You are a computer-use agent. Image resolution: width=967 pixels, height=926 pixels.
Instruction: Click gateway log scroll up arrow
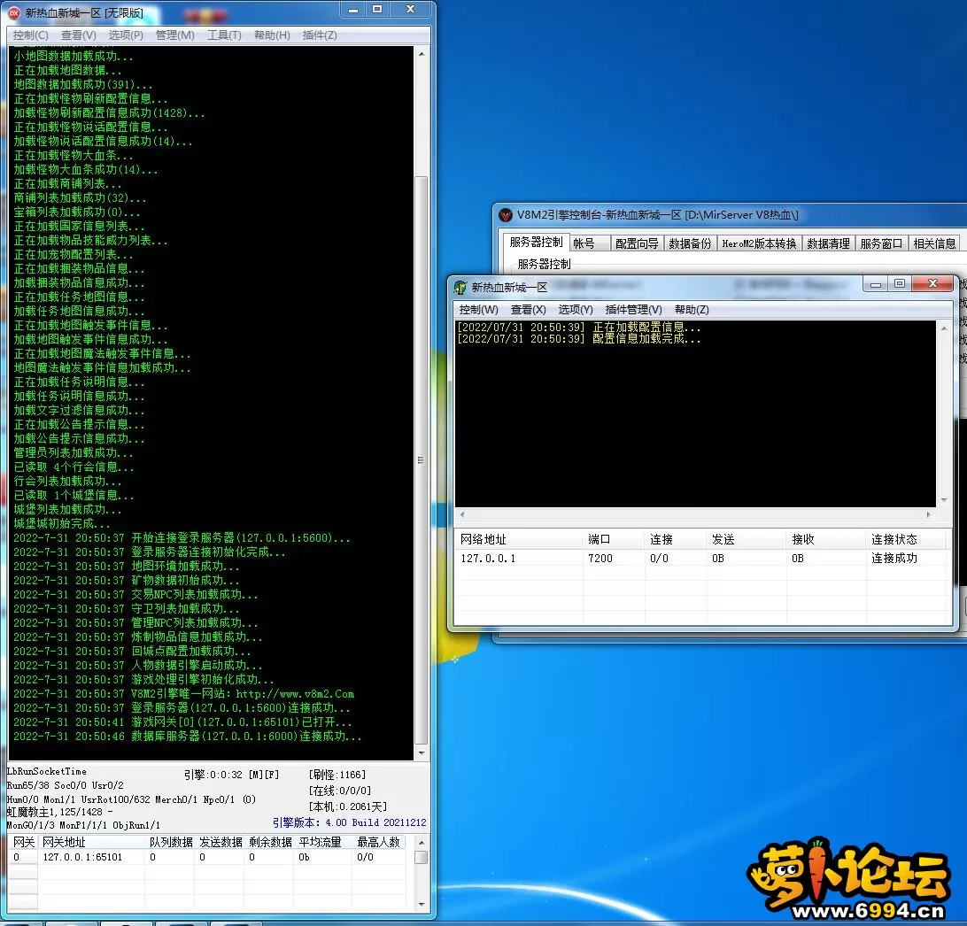pyautogui.click(x=944, y=328)
